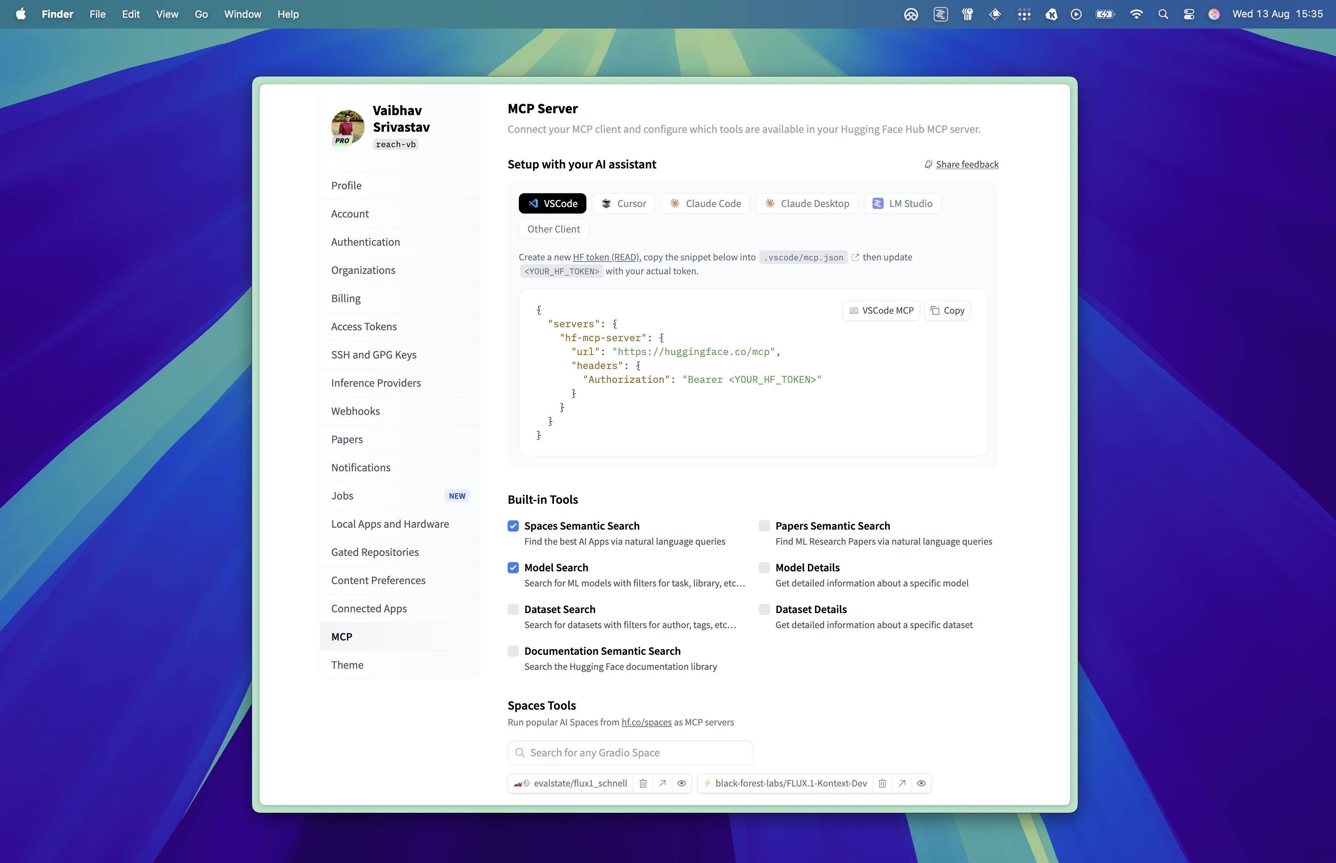Open macOS Spotlight search icon
This screenshot has height=863, width=1336.
click(1163, 14)
